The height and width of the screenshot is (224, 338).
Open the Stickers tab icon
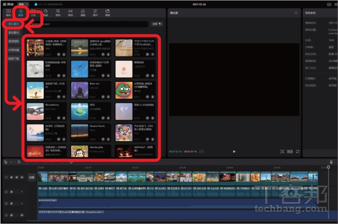(46, 13)
